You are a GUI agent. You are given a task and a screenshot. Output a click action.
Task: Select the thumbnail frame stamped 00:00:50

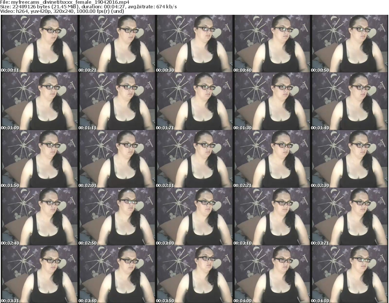pos(349,44)
